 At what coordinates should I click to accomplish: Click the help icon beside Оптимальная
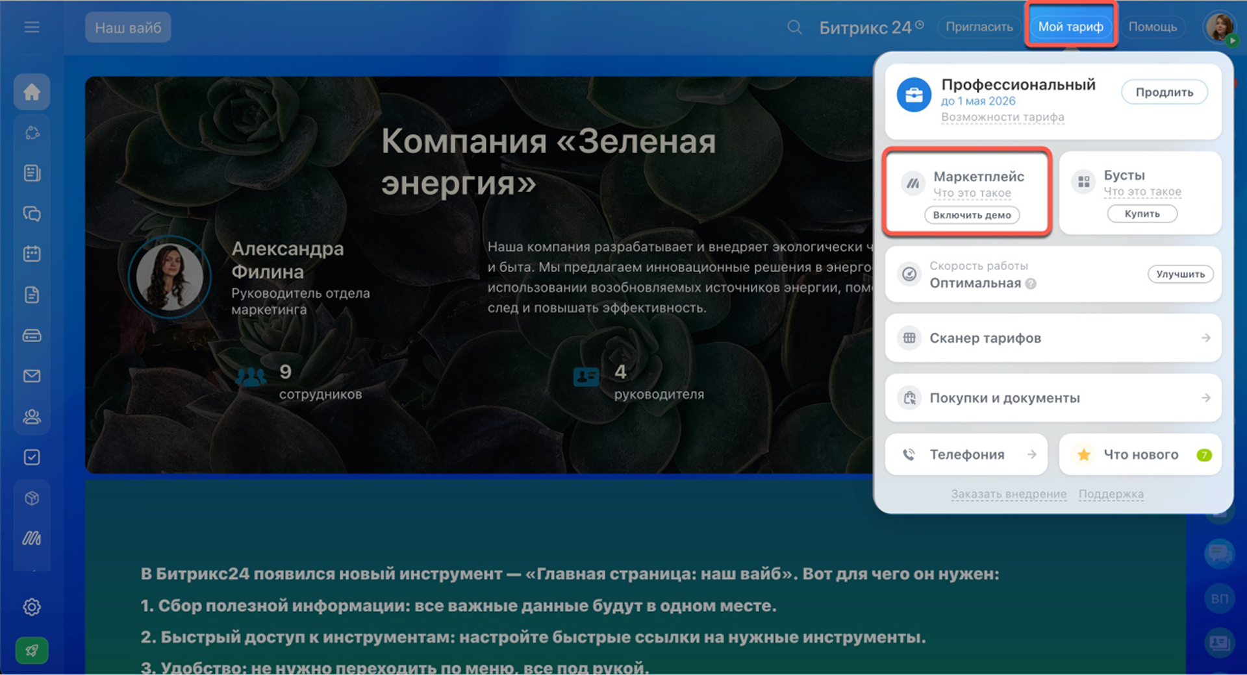[1031, 284]
